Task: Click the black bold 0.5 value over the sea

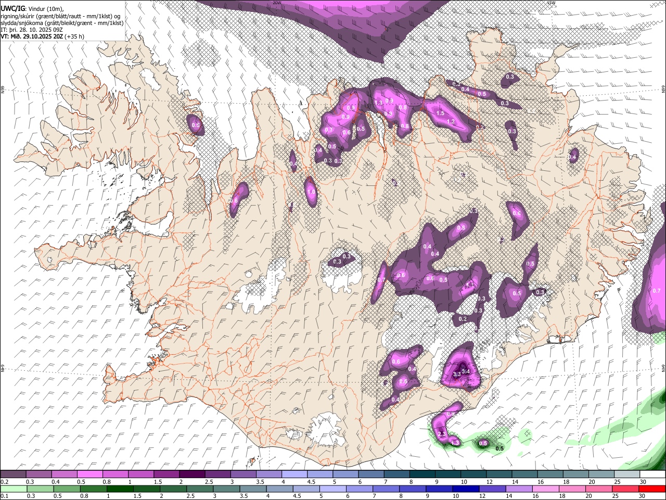Action: coord(499,448)
